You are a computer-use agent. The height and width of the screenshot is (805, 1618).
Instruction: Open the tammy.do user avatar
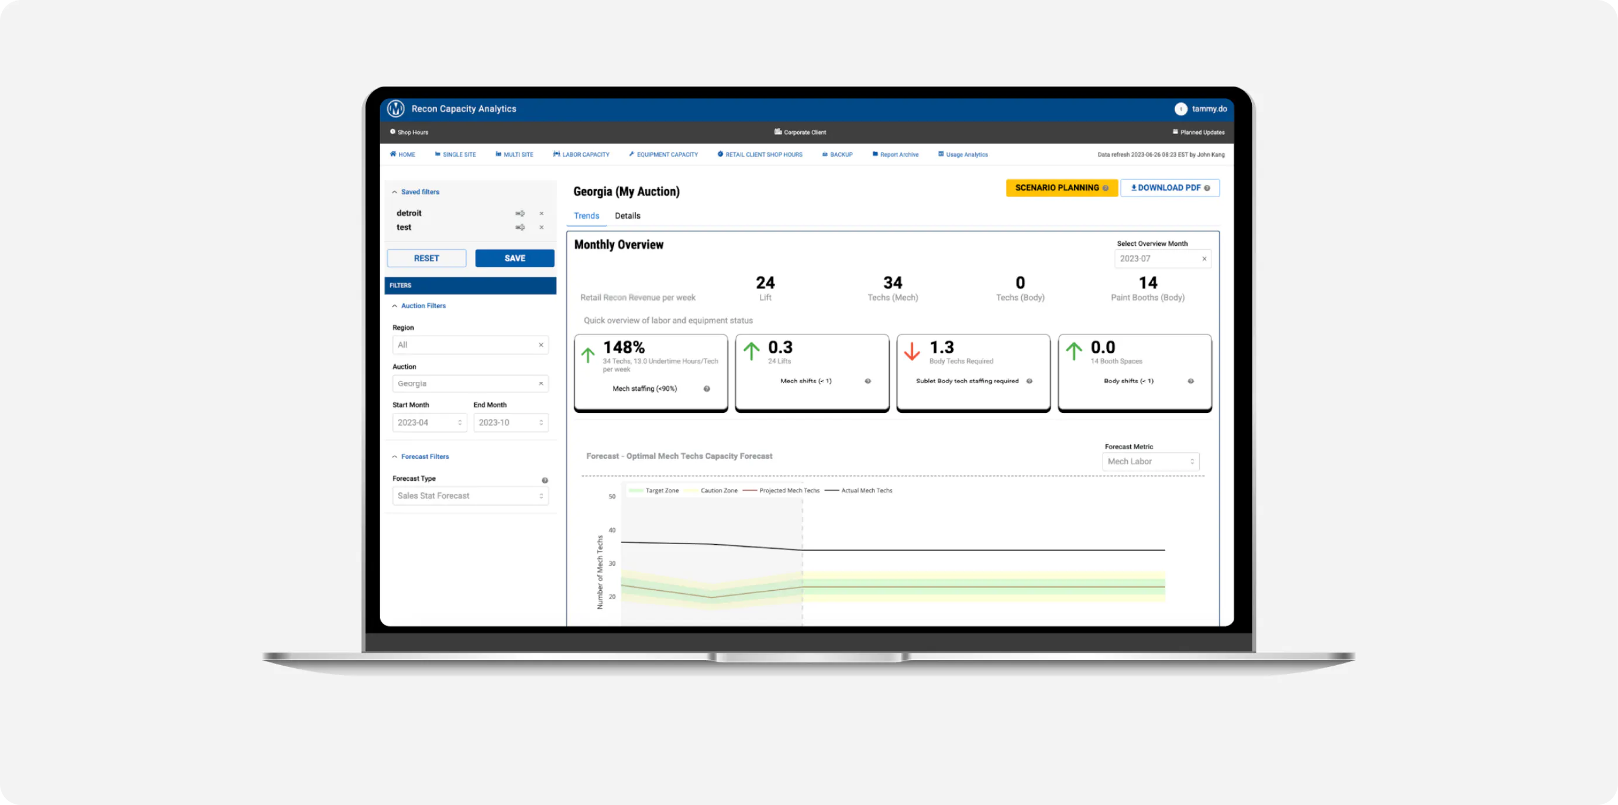(1180, 109)
